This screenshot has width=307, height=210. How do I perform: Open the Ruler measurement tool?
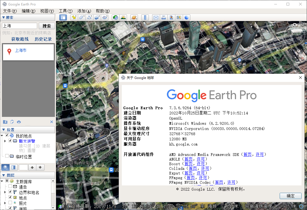[x=145, y=17]
